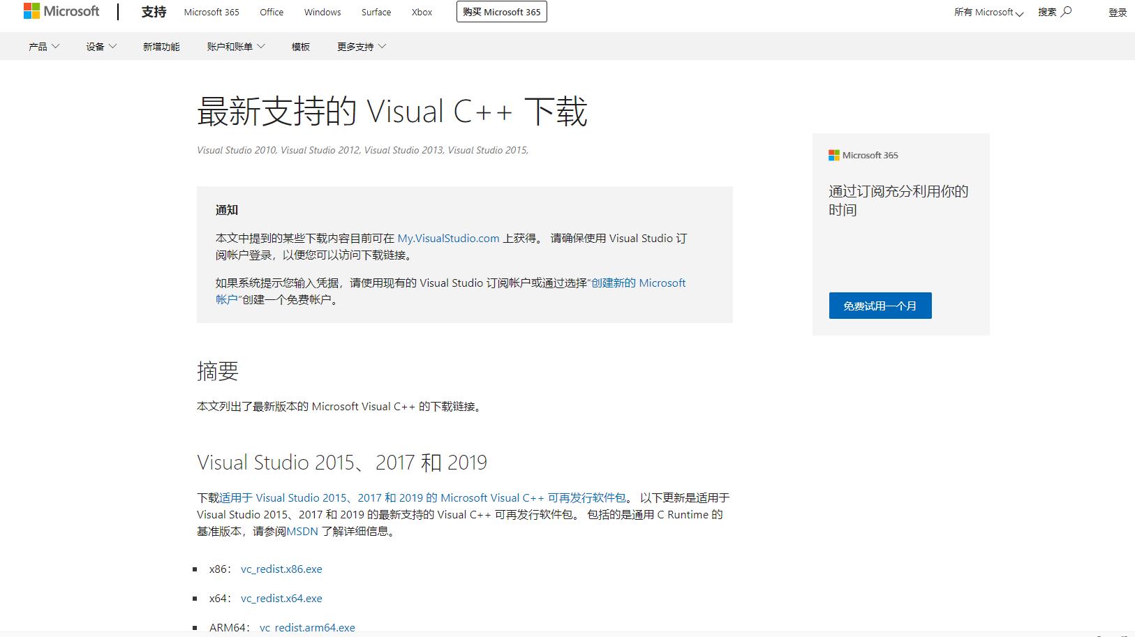Click the 摘要 heading
1135x637 pixels.
218,371
